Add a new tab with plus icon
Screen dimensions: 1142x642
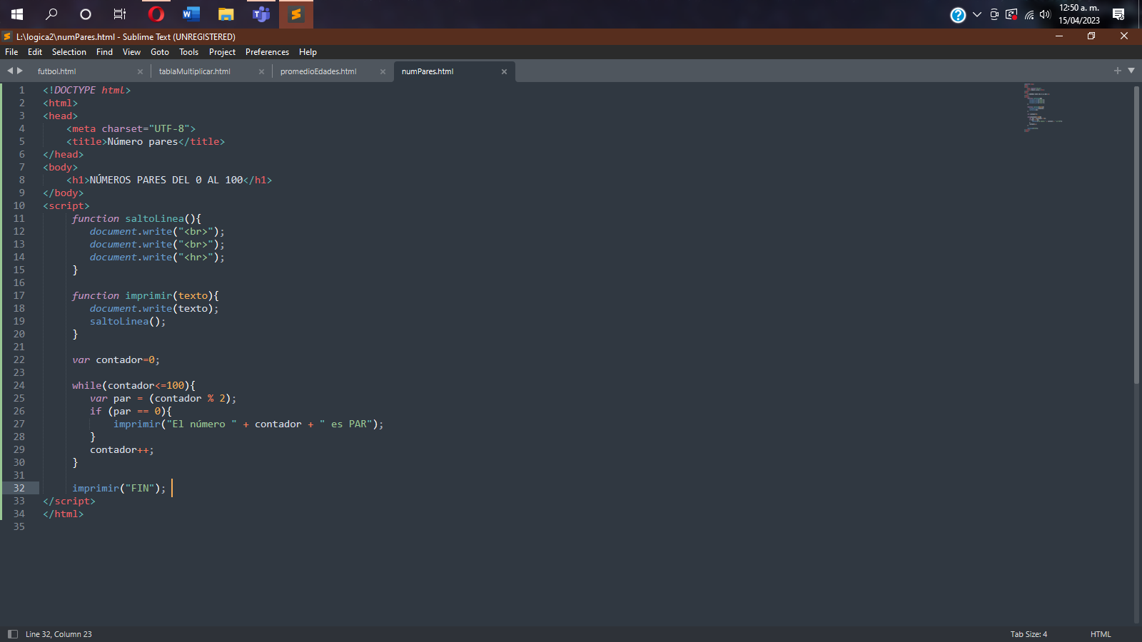pyautogui.click(x=1118, y=71)
